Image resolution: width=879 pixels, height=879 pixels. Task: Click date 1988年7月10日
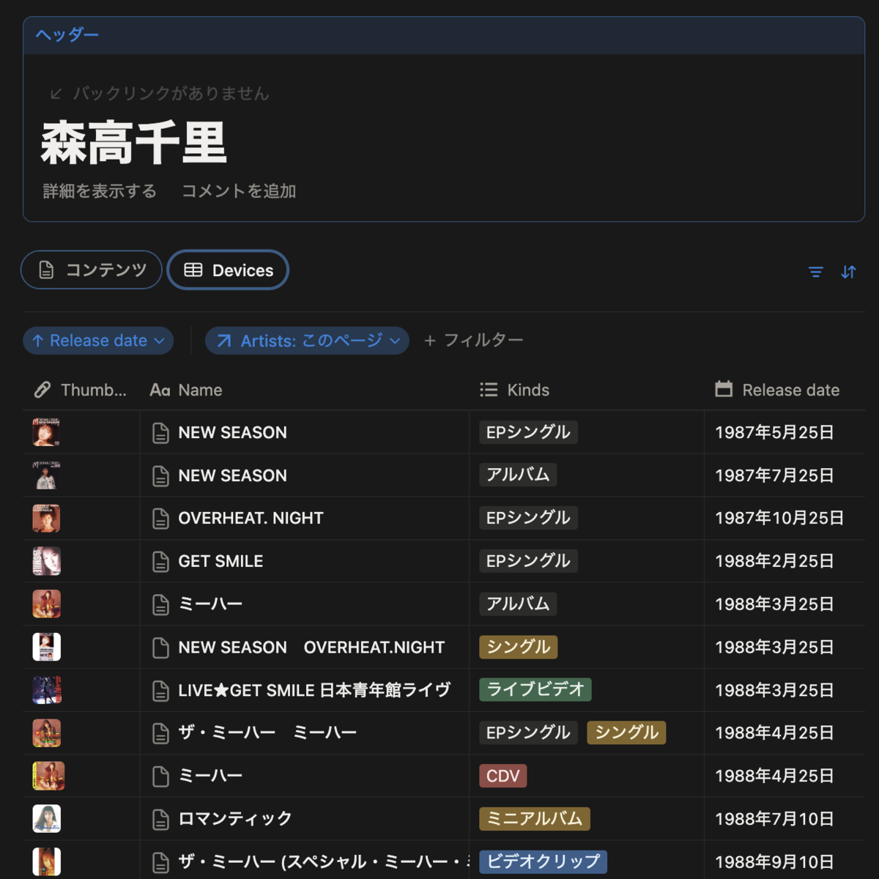tap(774, 819)
